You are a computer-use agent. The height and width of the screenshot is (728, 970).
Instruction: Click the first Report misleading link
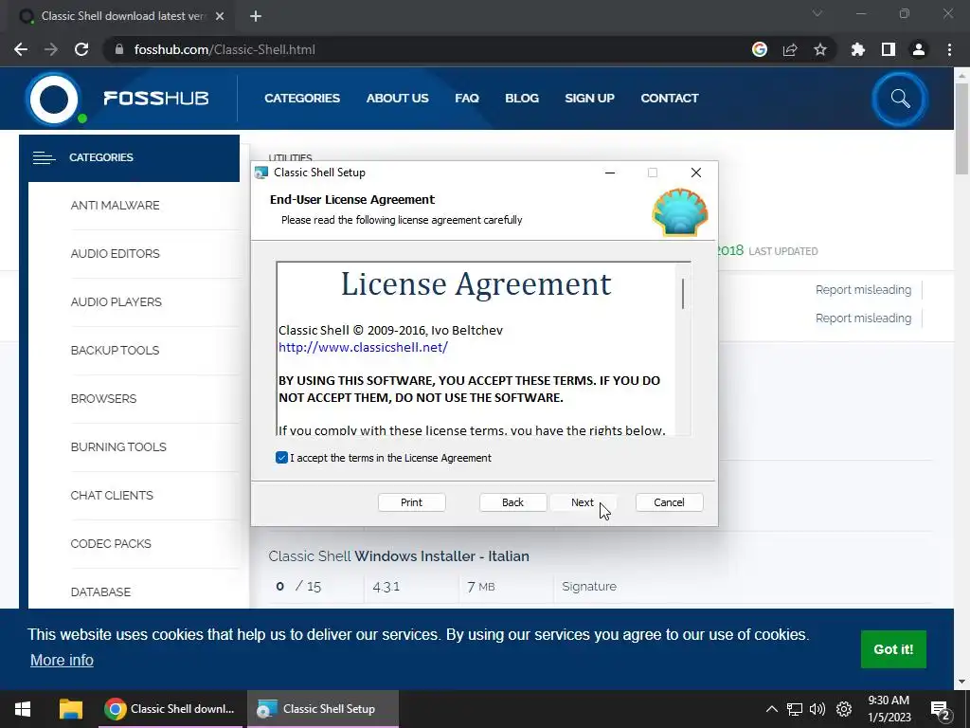(x=863, y=290)
